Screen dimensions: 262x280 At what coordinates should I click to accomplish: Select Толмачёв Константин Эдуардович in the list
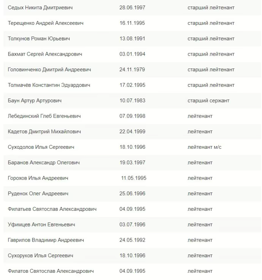point(49,85)
